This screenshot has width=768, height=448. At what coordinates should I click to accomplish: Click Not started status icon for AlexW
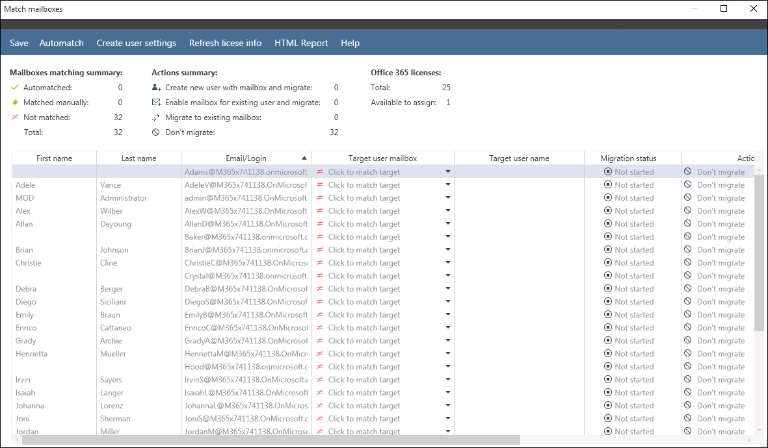click(x=608, y=211)
